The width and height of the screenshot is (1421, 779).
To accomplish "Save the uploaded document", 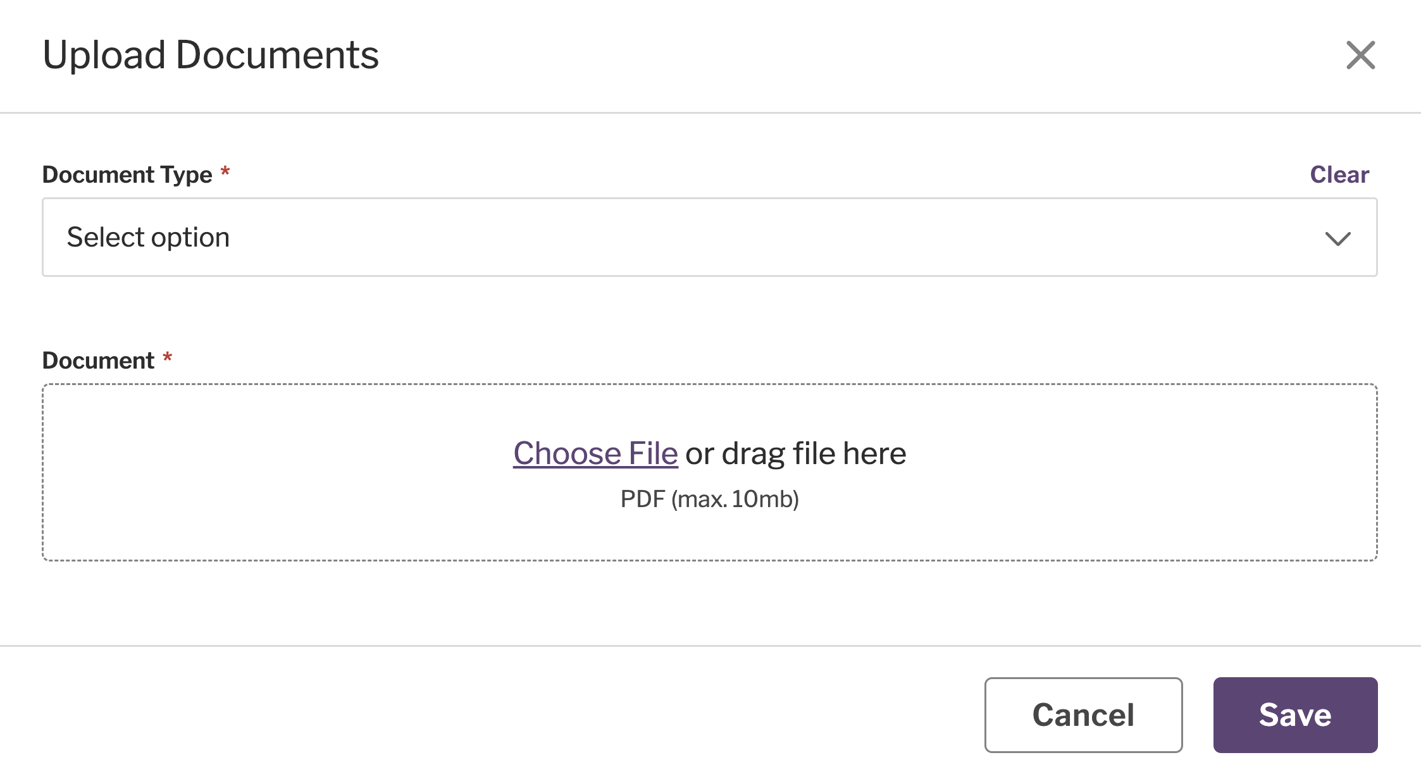I will point(1294,715).
